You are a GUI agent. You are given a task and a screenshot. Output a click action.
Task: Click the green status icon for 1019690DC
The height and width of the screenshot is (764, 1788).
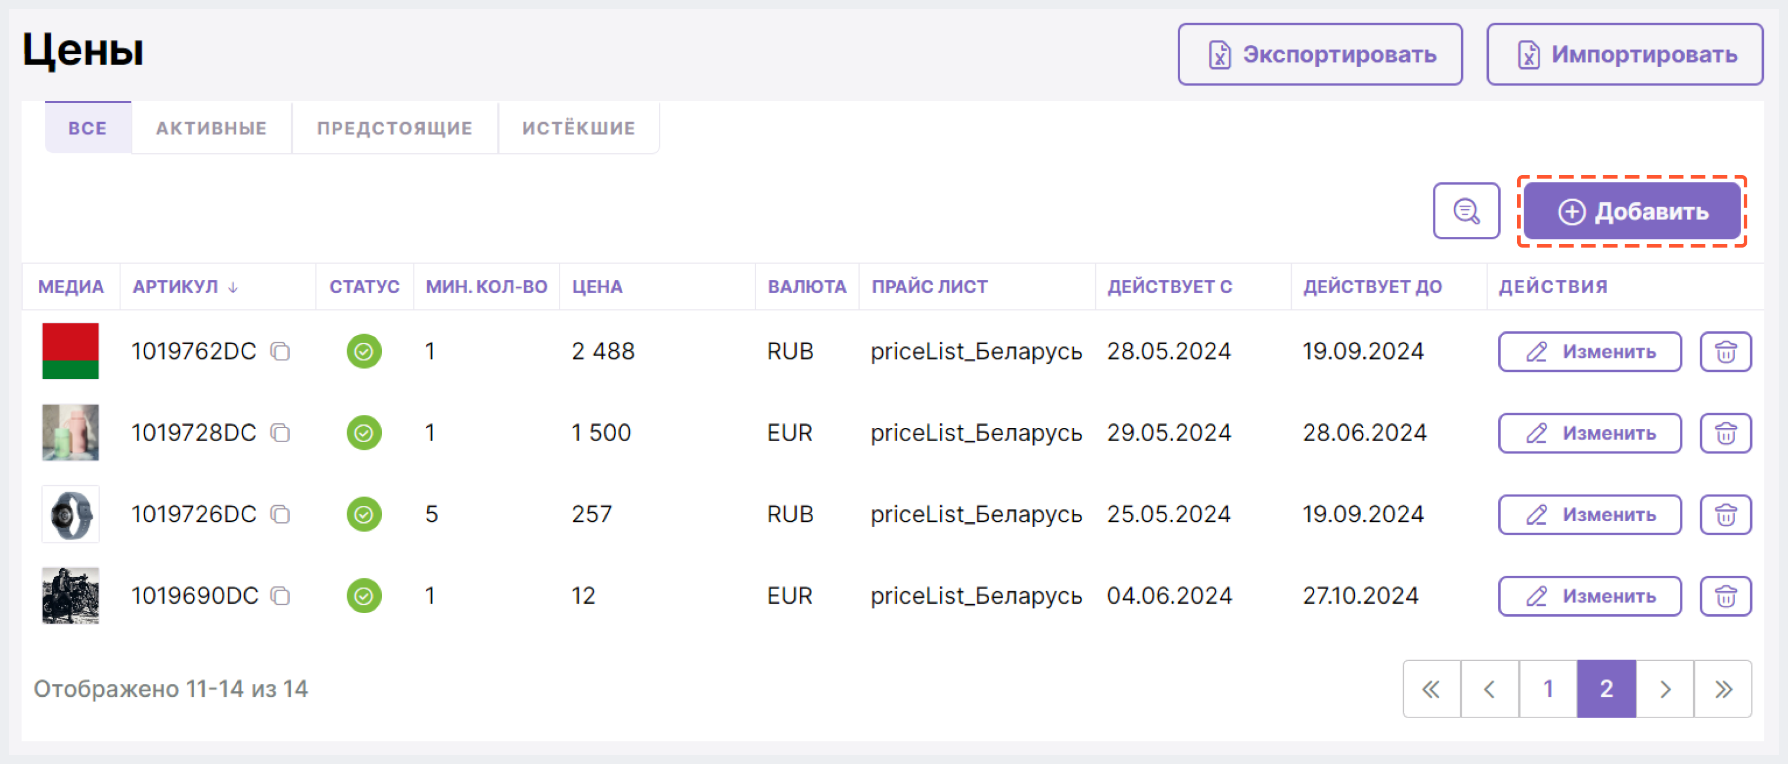pos(364,595)
